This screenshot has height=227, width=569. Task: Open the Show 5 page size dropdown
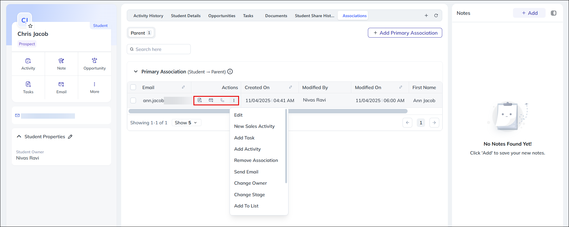(x=186, y=123)
